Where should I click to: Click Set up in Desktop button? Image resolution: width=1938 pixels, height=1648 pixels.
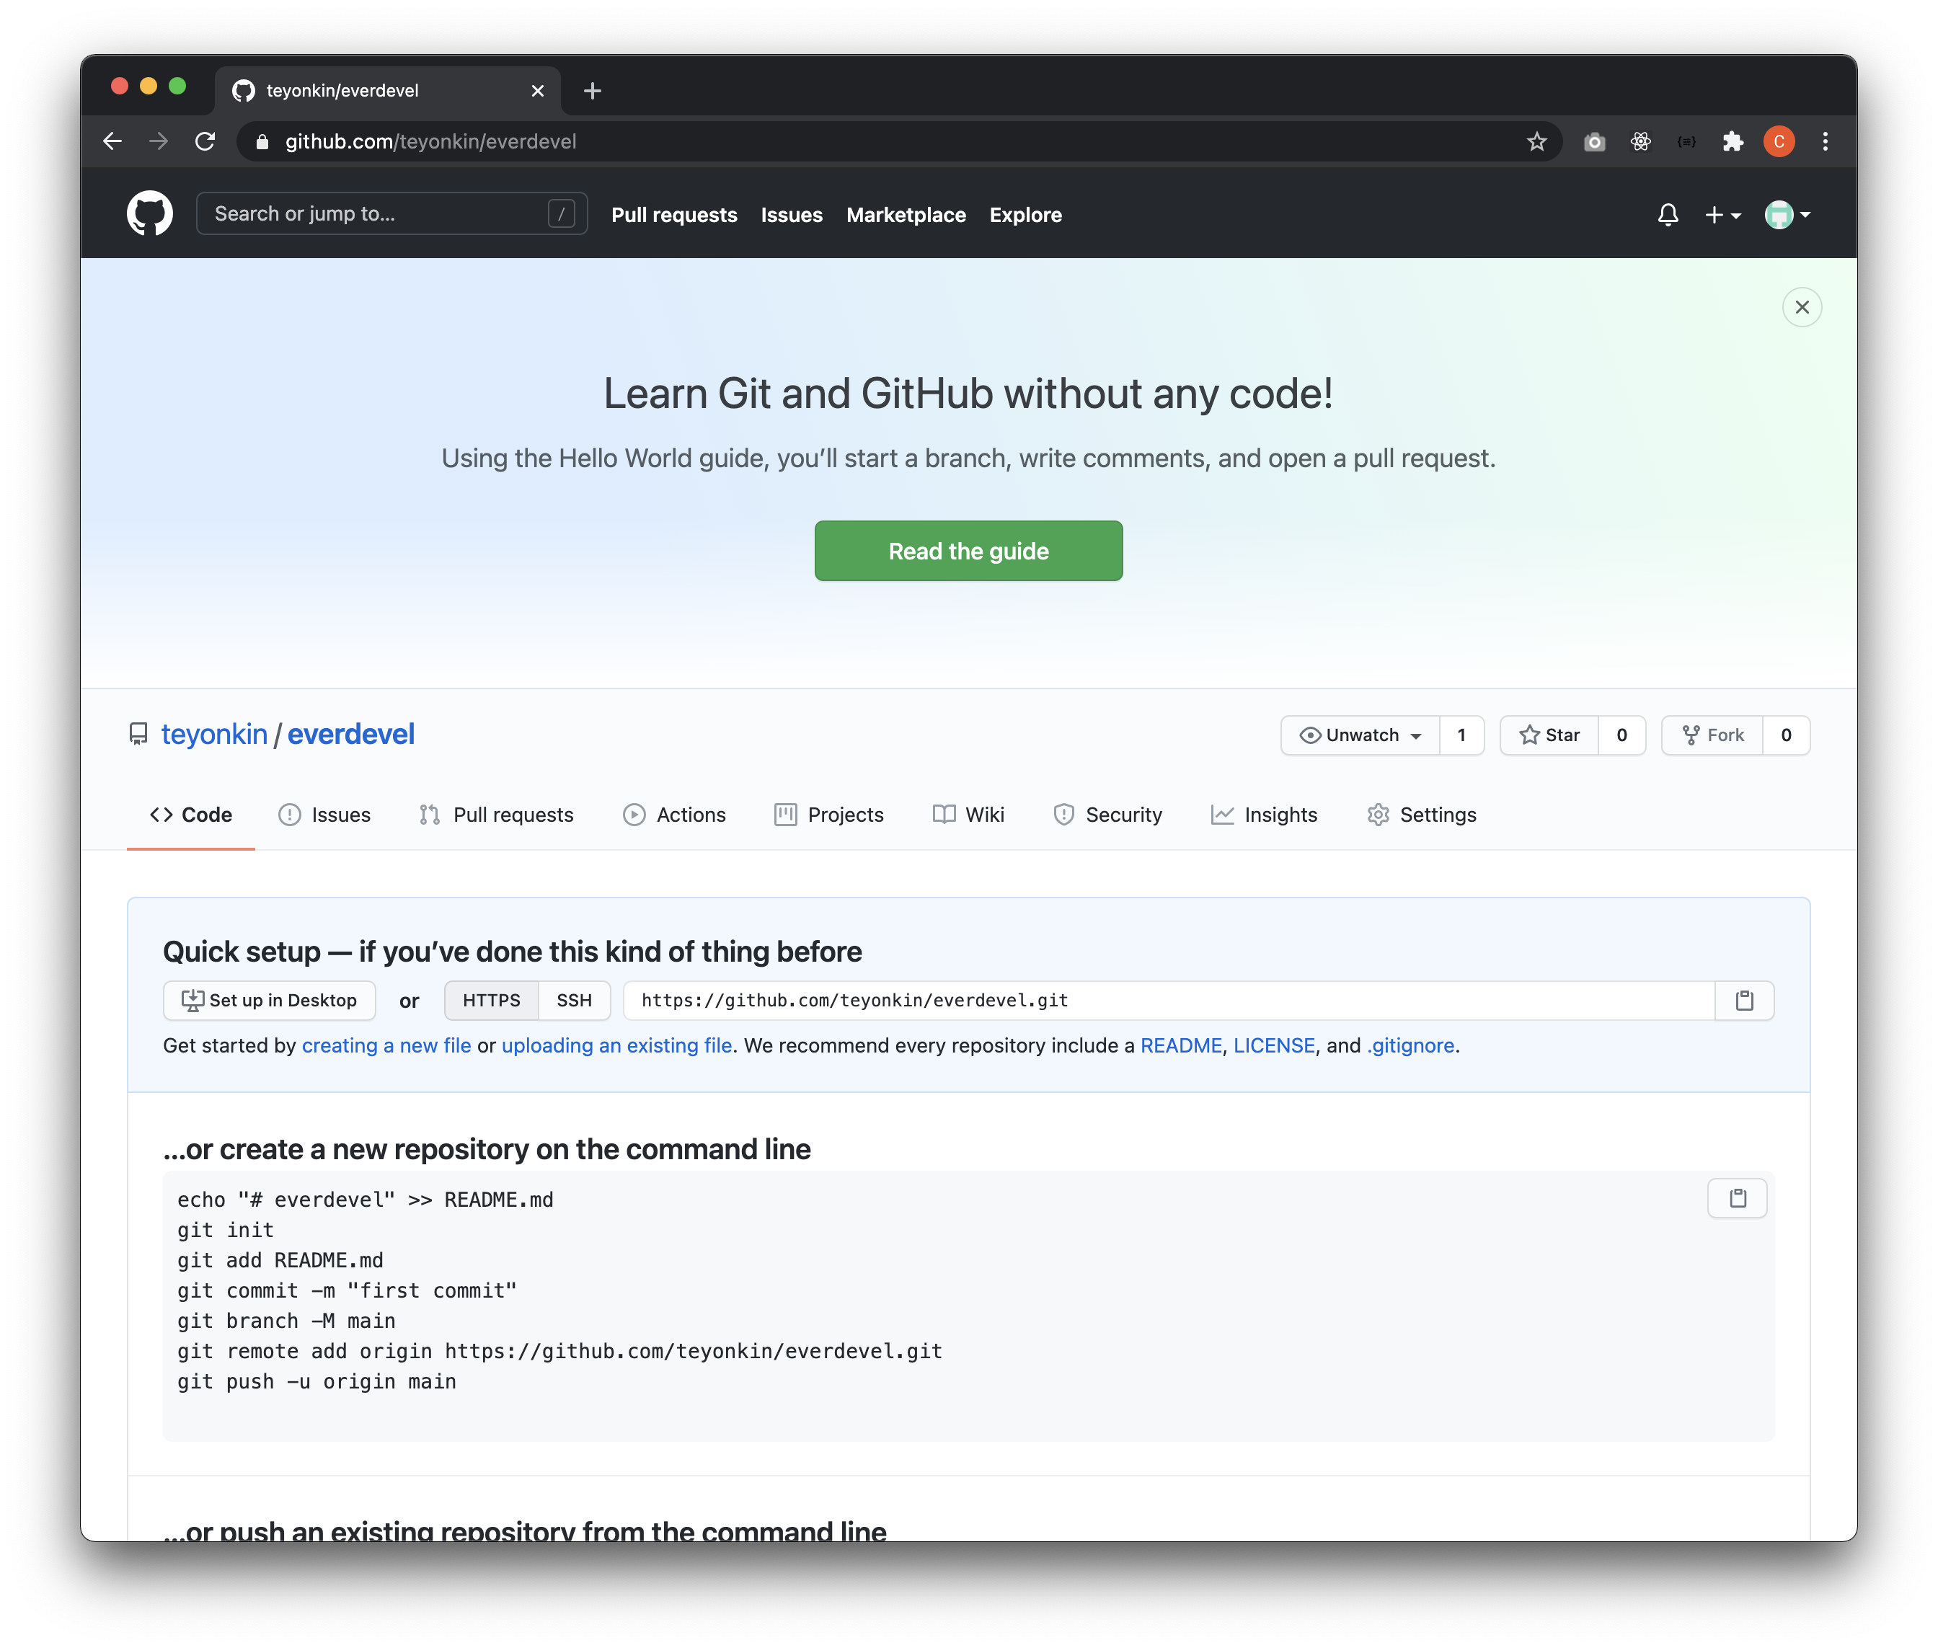pos(269,1001)
